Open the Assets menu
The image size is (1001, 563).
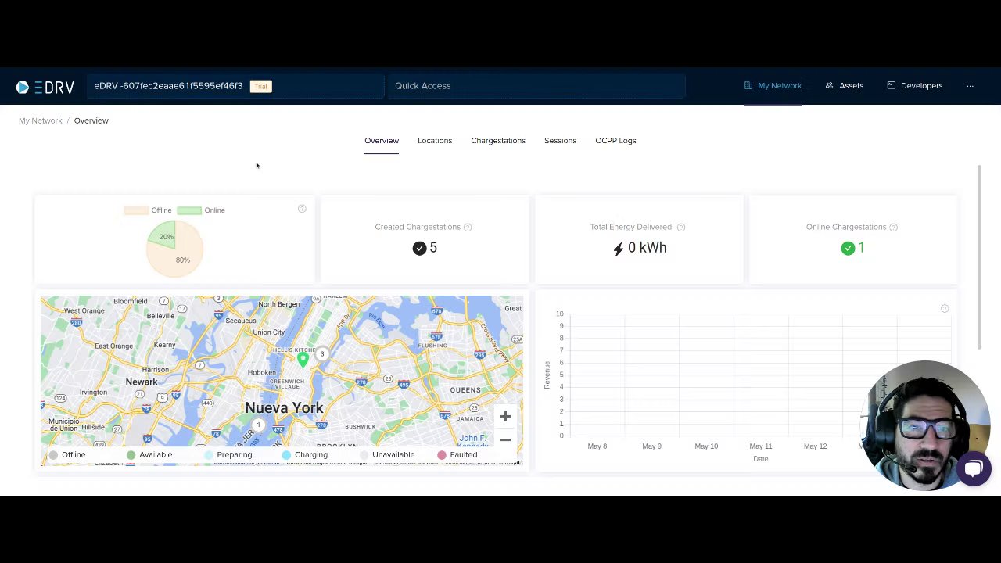click(x=844, y=86)
